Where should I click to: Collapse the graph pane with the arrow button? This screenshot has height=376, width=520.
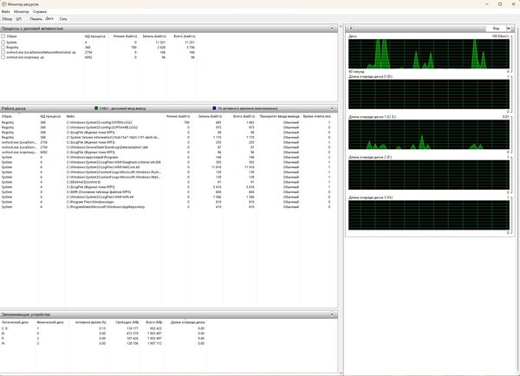[x=350, y=29]
